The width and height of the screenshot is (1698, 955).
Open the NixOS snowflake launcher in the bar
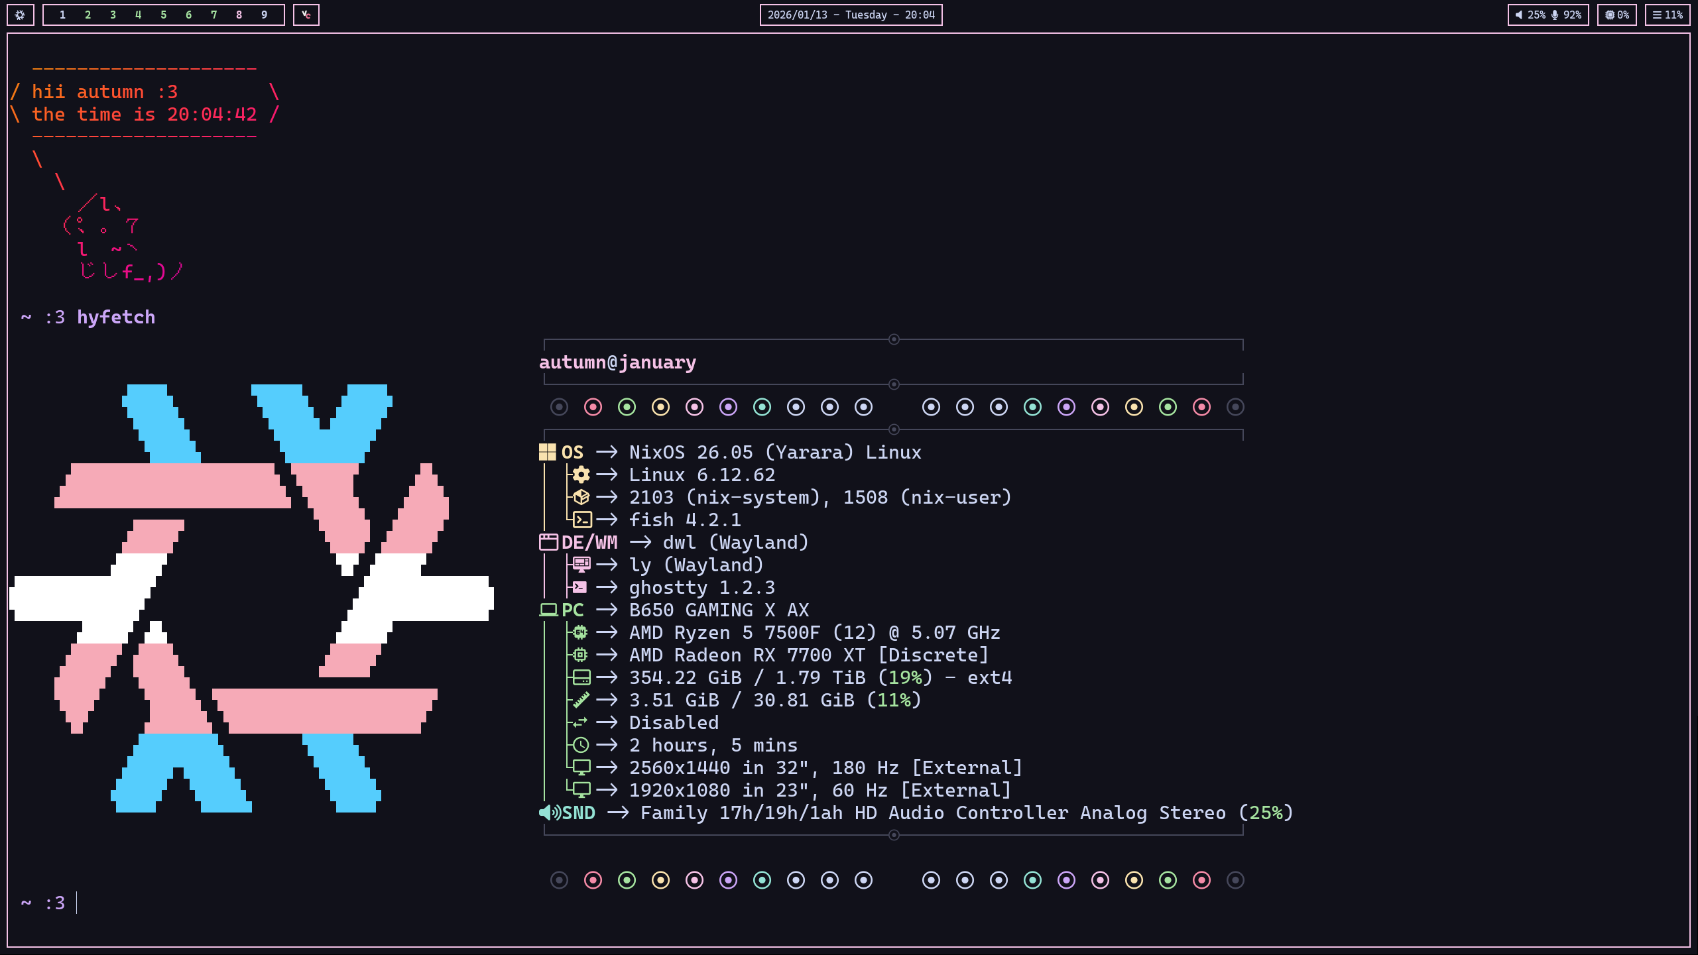pos(20,15)
